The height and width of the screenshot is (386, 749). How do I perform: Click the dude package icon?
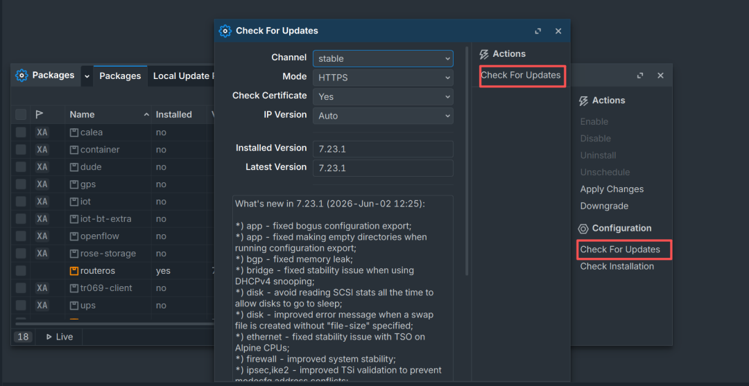[x=74, y=167]
